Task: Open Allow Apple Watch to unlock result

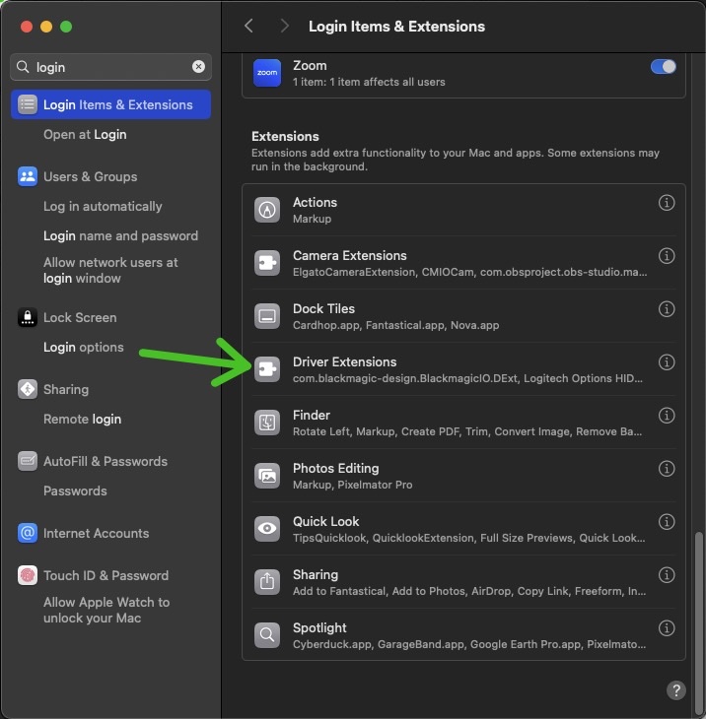Action: 106,610
